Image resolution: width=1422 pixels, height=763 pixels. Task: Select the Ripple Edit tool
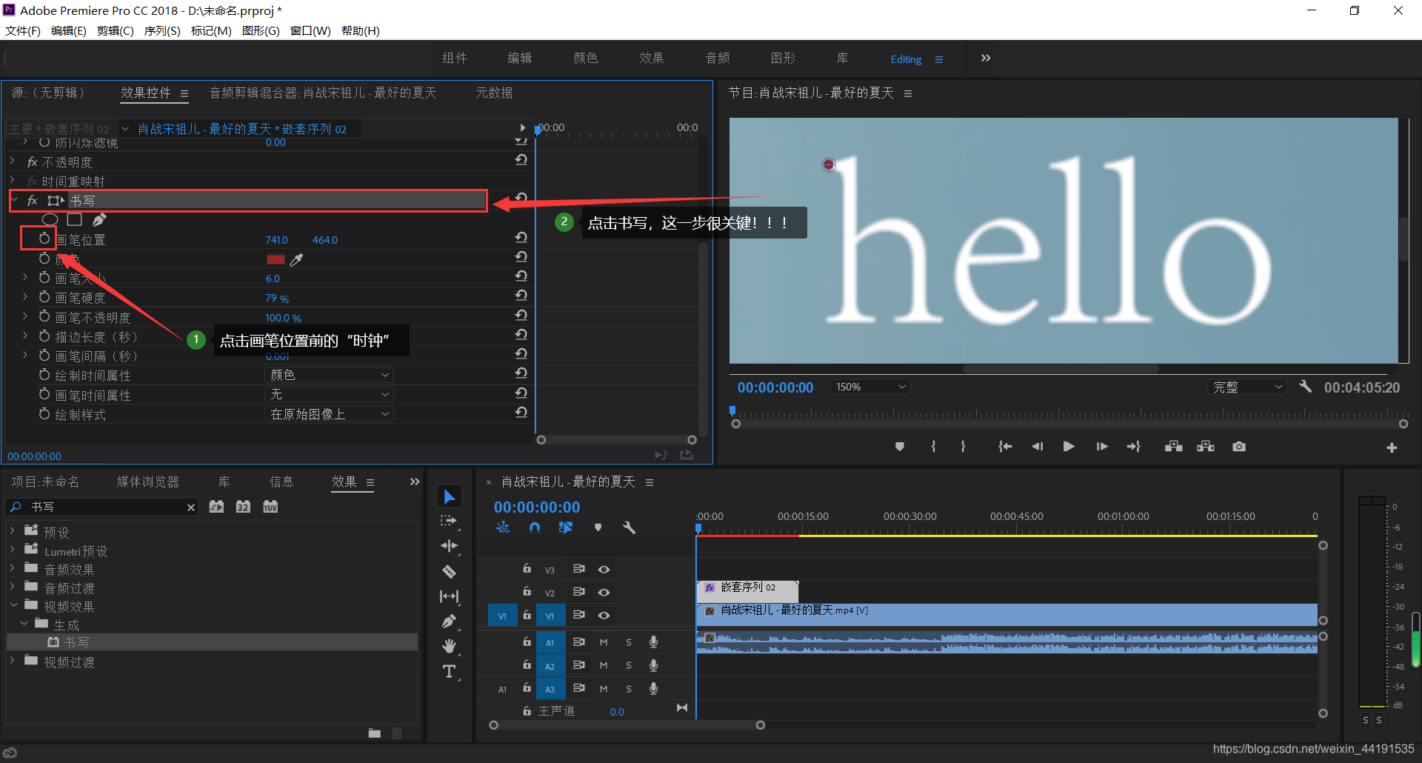click(x=449, y=546)
